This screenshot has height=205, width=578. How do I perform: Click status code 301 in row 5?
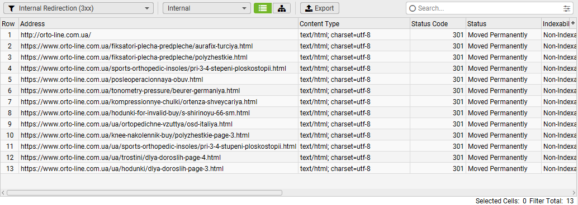coord(438,79)
